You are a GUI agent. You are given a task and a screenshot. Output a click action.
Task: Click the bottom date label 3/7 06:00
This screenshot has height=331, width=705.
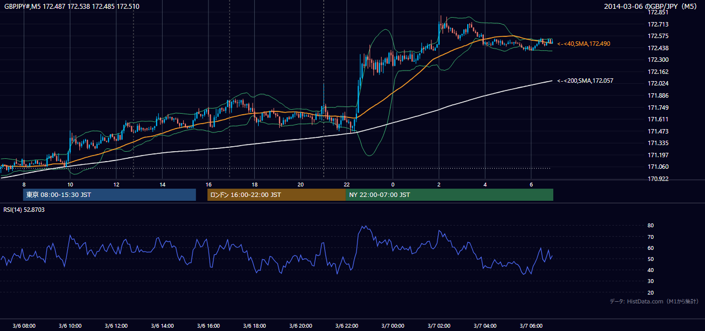(531, 325)
